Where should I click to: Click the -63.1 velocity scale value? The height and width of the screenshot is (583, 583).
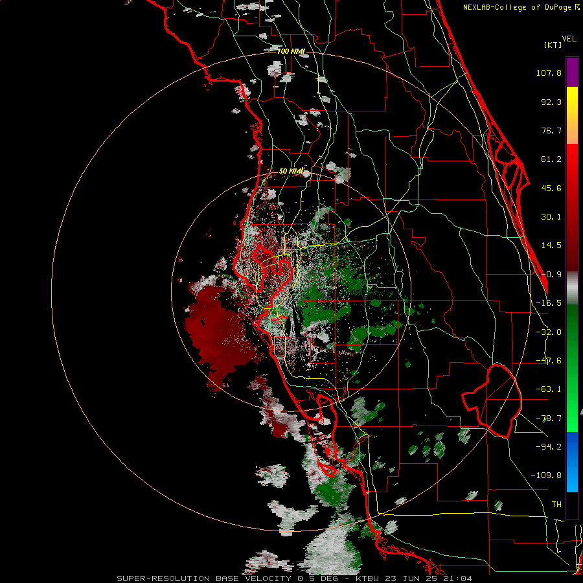pyautogui.click(x=549, y=389)
